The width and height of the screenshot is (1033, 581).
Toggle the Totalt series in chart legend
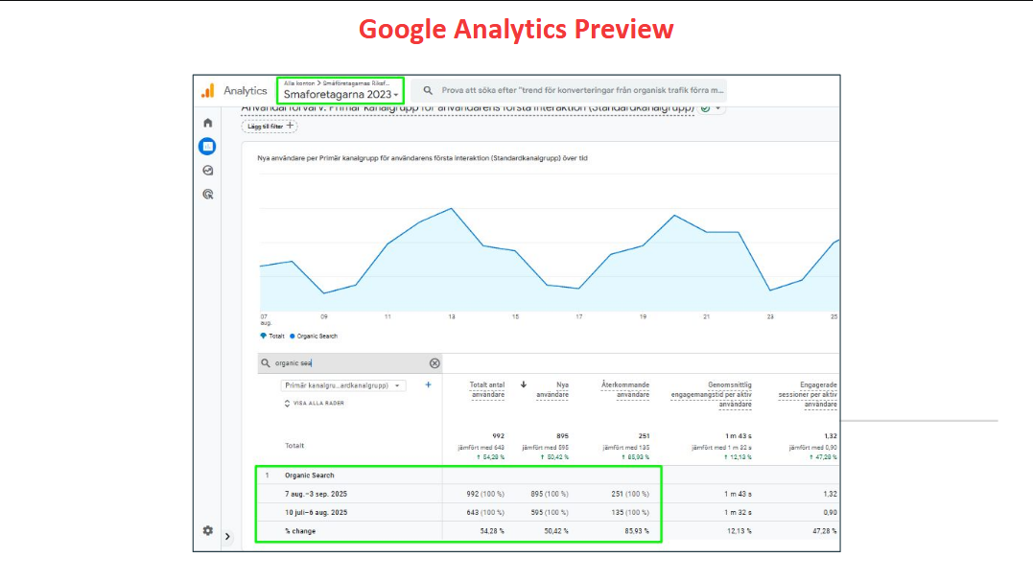point(271,337)
